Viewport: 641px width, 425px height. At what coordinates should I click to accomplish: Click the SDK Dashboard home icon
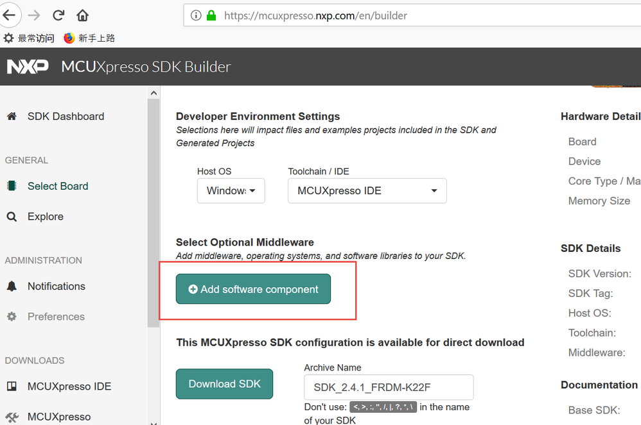12,117
